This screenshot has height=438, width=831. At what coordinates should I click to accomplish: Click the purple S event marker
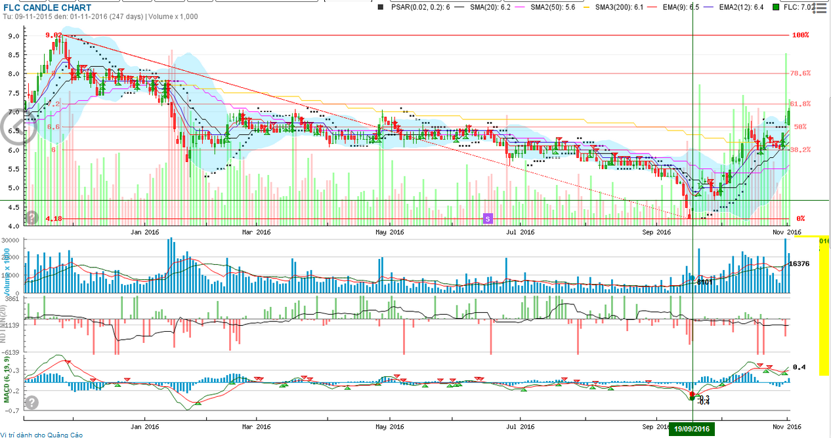(x=487, y=218)
